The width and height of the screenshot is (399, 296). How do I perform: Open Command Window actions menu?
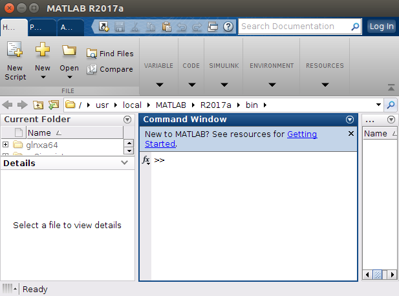350,120
